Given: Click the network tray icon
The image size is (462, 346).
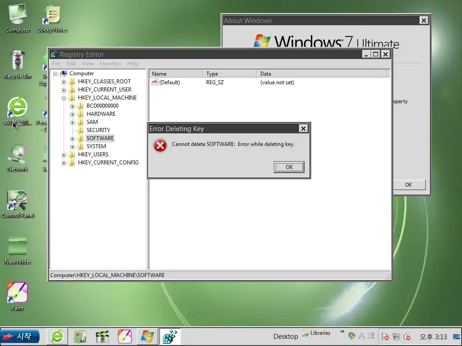Looking at the screenshot, I should 396,337.
